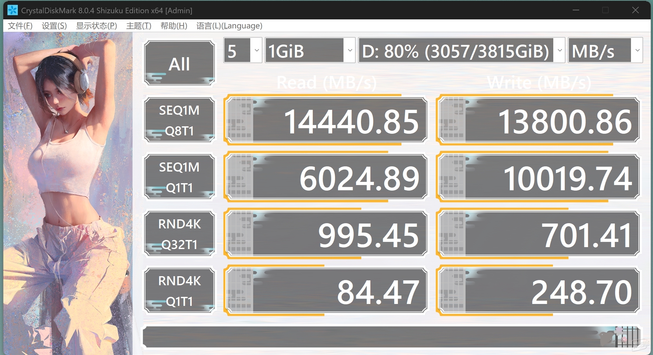653x355 pixels.
Task: Open the 设置(S) menu
Action: coord(54,26)
